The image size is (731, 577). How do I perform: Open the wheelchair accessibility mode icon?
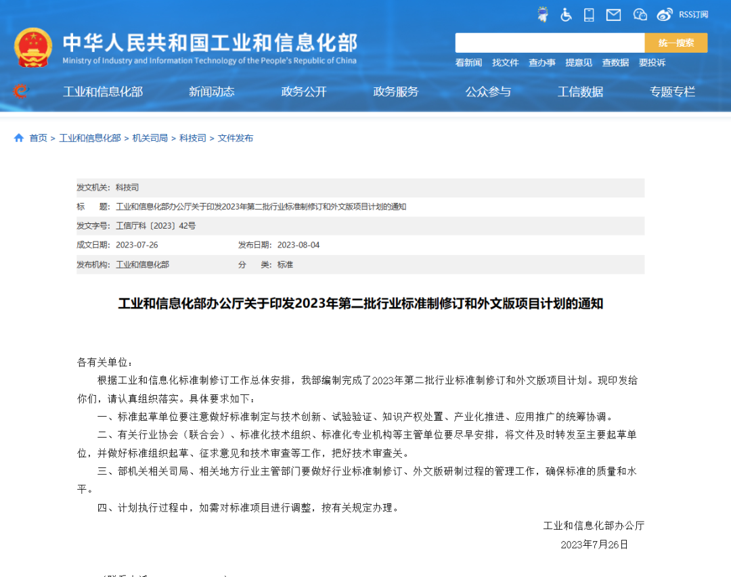point(566,14)
